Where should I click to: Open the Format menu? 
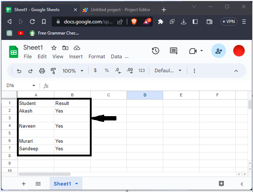[97, 56]
